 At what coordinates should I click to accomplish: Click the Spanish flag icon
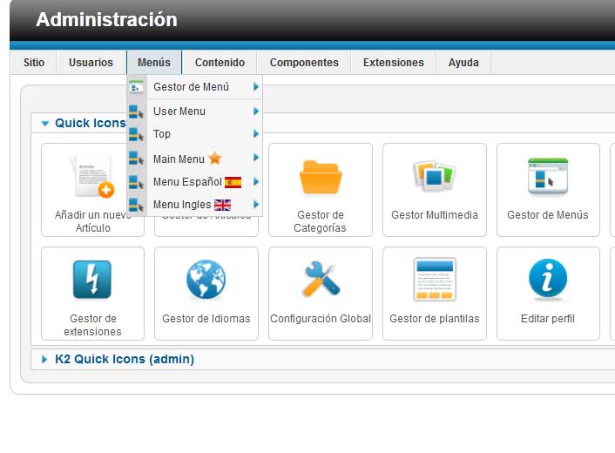pyautogui.click(x=233, y=182)
